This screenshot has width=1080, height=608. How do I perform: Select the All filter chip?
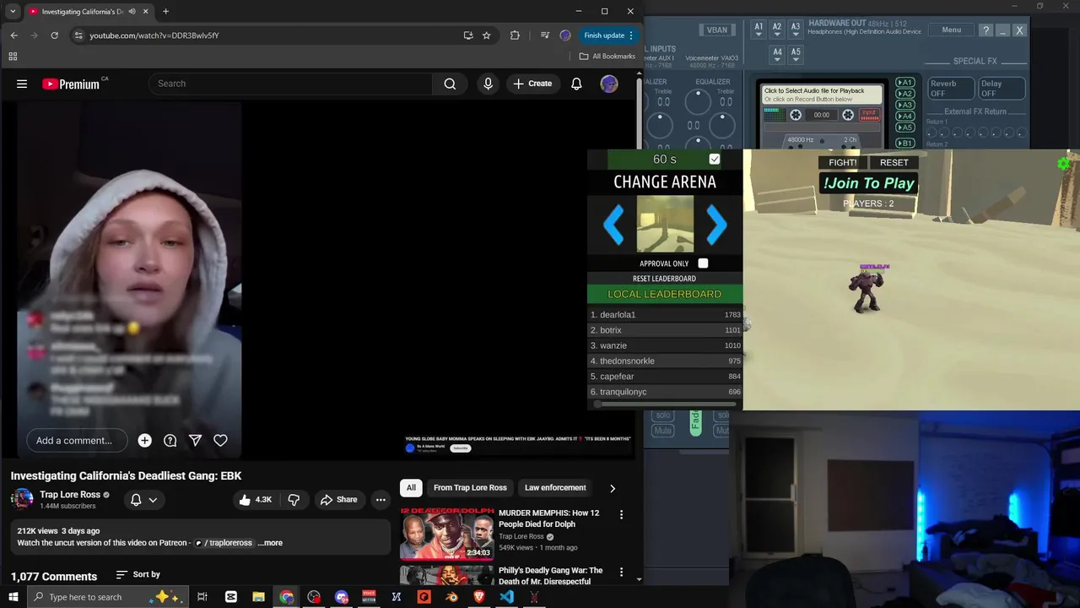(x=411, y=487)
